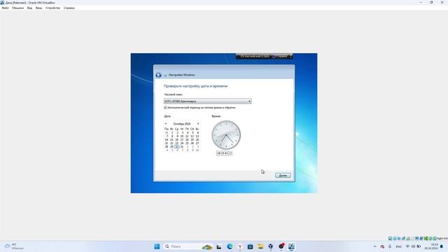Screen dimensions: 448x252
Task: Click VirtualBox display status icon
Action: pos(417,238)
